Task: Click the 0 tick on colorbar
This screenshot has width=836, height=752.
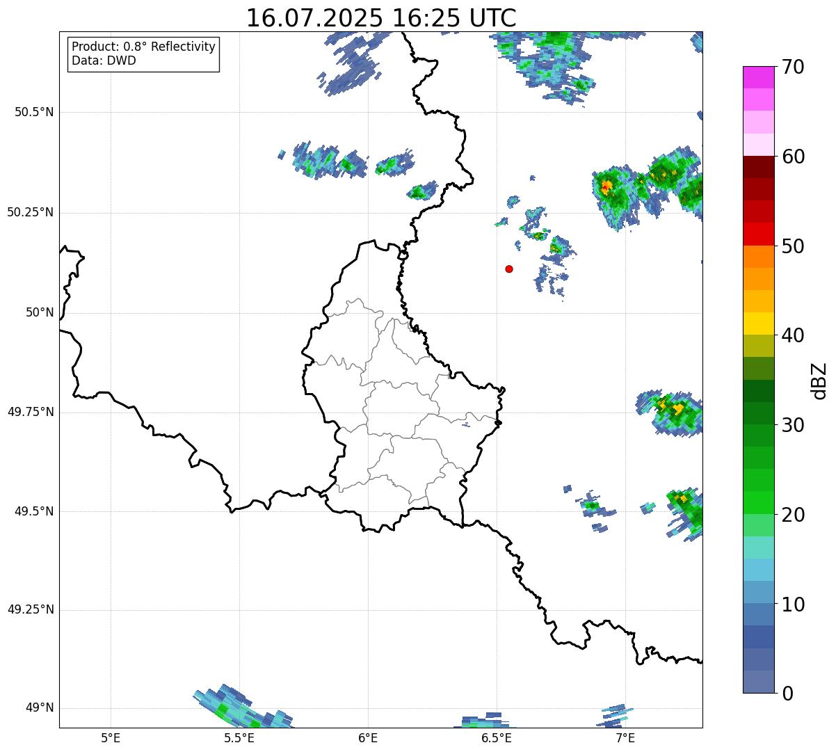Action: coord(787,694)
